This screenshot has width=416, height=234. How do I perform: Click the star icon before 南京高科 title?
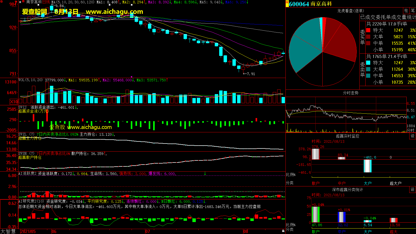pos(20,2)
